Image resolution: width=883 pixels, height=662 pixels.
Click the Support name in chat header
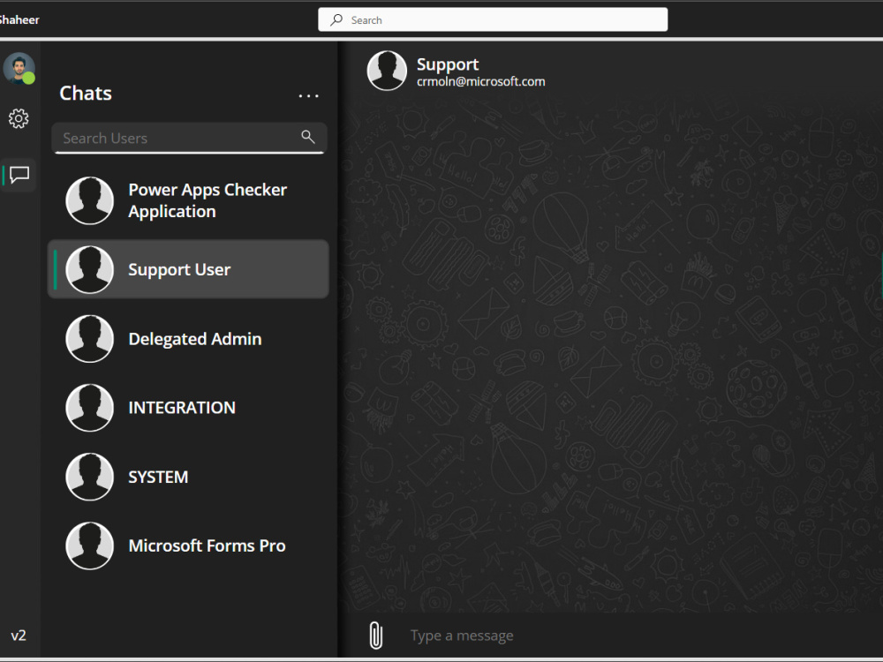(448, 64)
